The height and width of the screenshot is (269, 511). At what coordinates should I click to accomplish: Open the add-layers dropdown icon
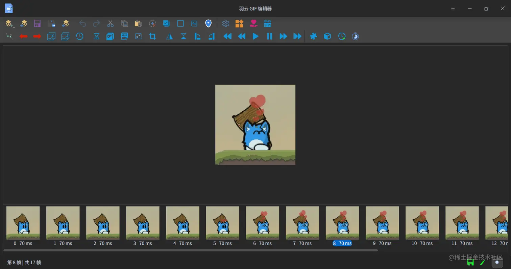point(9,24)
